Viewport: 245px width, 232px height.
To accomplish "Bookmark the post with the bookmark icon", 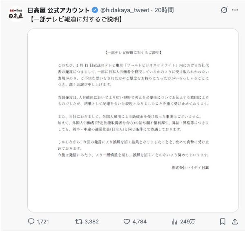I will [x=223, y=222].
